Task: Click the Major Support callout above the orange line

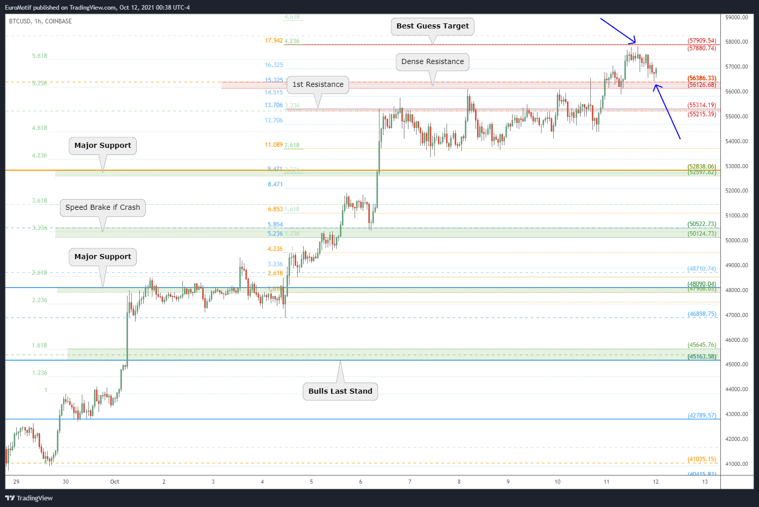Action: click(x=103, y=145)
